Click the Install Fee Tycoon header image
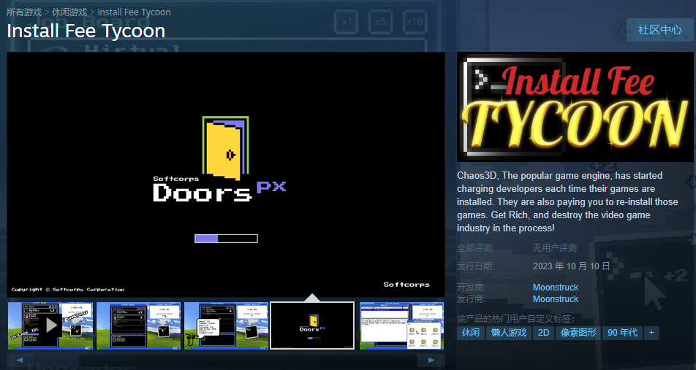 pyautogui.click(x=575, y=107)
